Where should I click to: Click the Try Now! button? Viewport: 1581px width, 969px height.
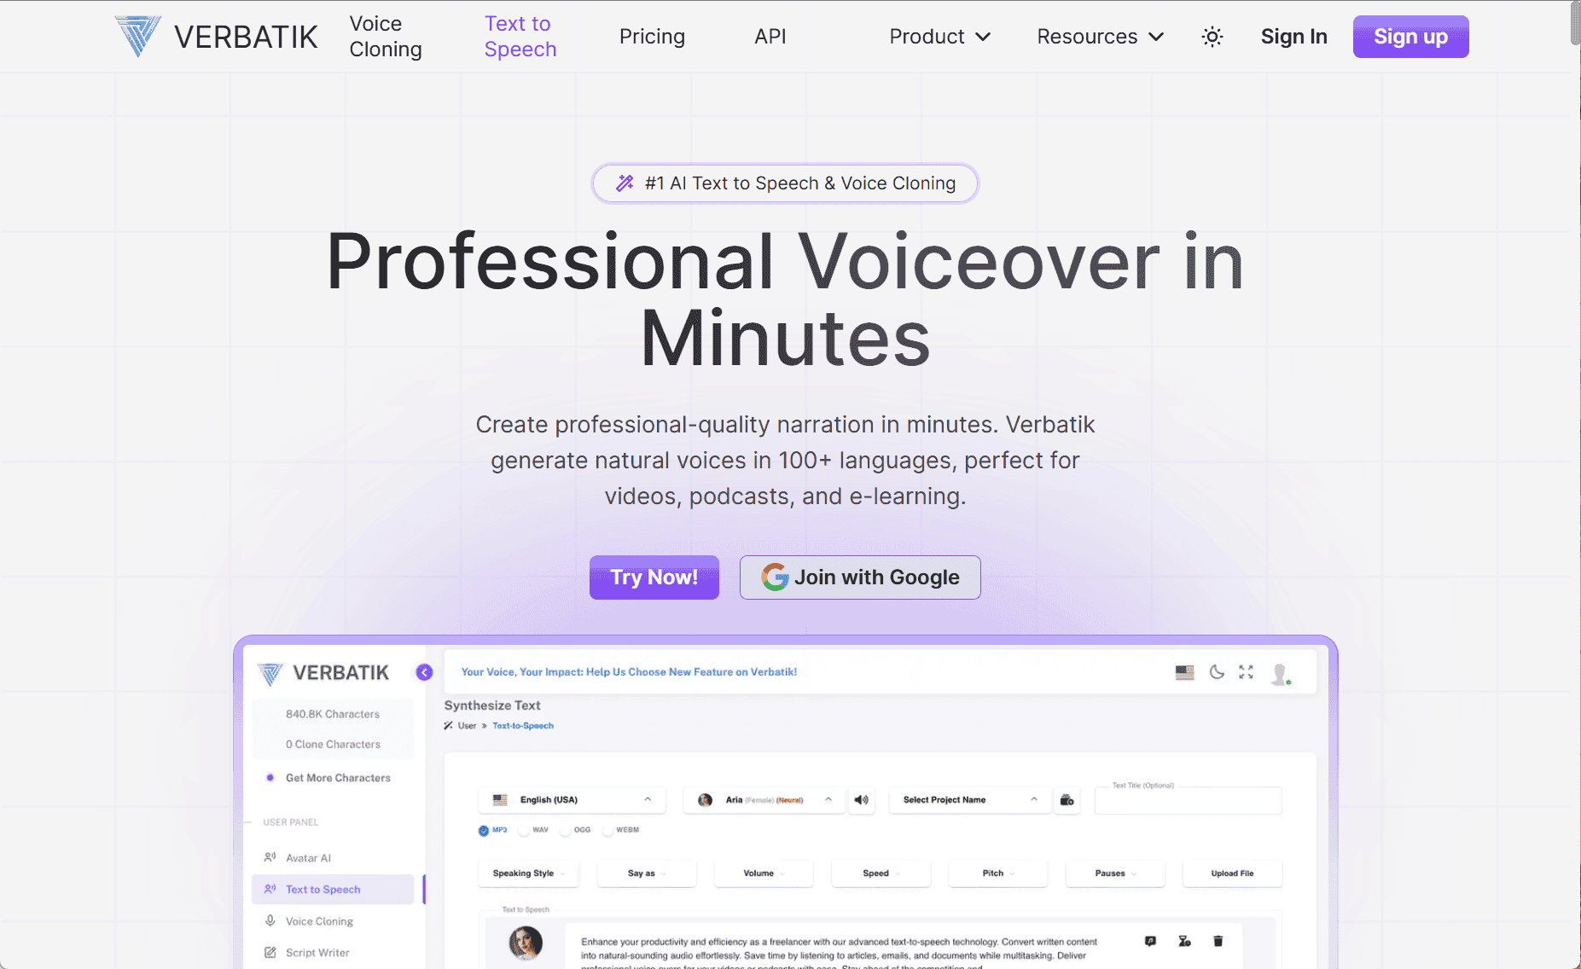click(x=654, y=577)
